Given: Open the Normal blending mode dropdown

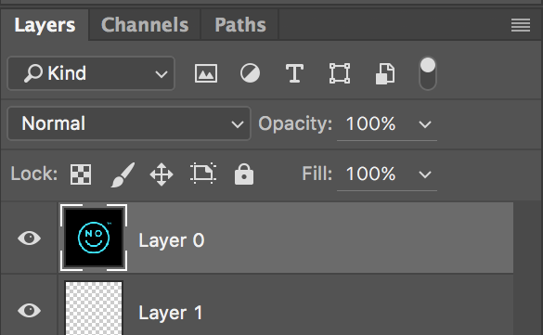Looking at the screenshot, I should tap(129, 123).
